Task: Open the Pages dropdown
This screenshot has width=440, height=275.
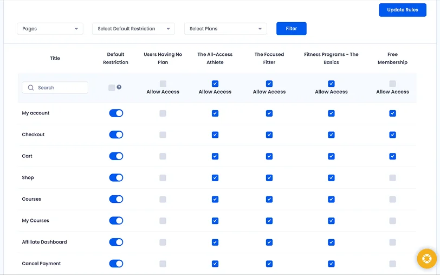Action: click(x=50, y=29)
